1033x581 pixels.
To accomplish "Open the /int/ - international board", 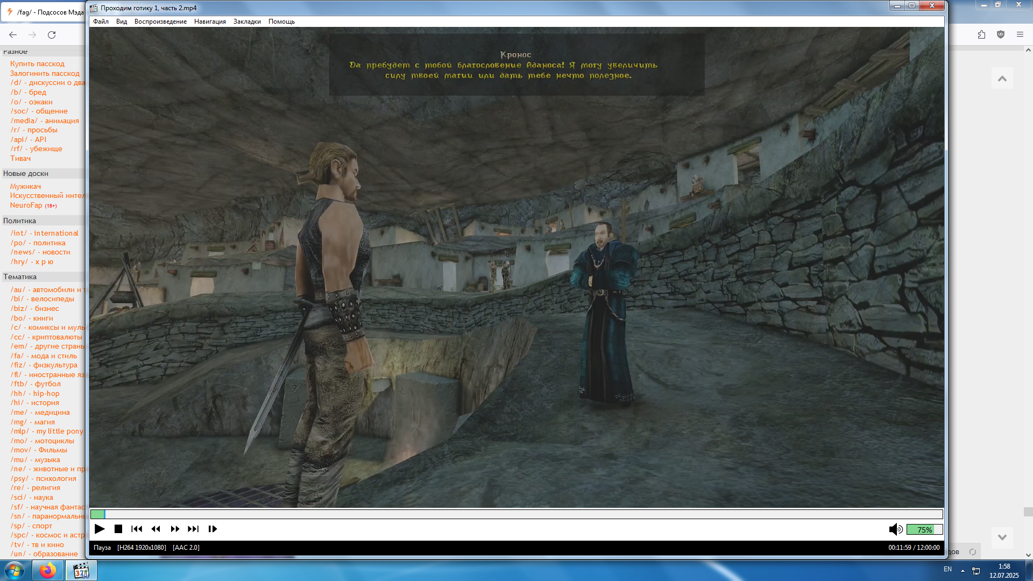I will coord(45,233).
